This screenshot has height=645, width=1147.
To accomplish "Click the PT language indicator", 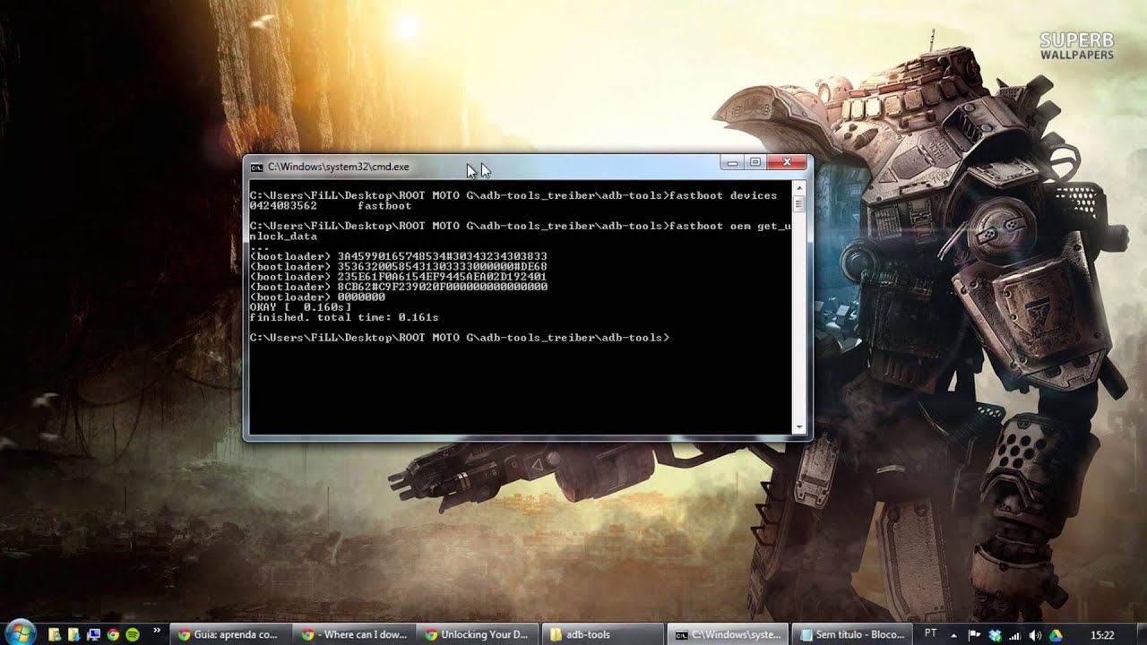I will point(930,633).
